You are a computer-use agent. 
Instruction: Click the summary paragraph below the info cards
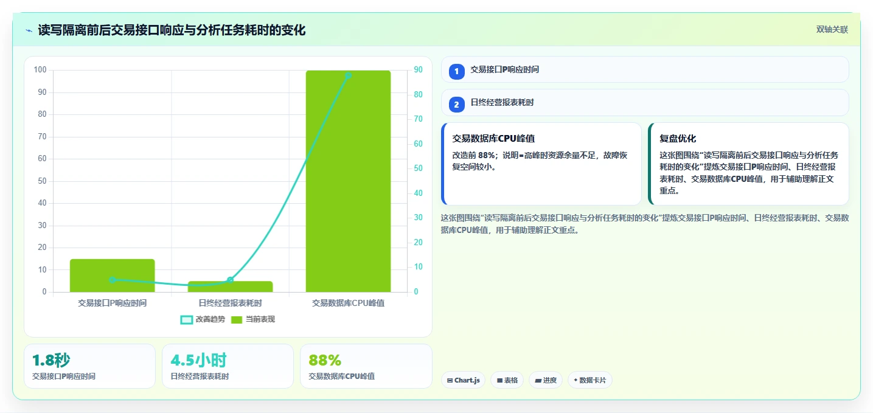pyautogui.click(x=644, y=224)
